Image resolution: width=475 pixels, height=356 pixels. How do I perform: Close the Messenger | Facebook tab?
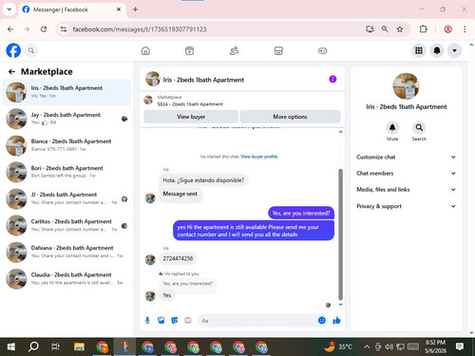point(119,9)
